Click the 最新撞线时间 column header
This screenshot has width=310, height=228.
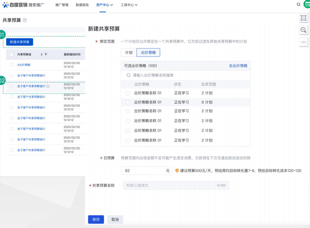click(x=72, y=54)
